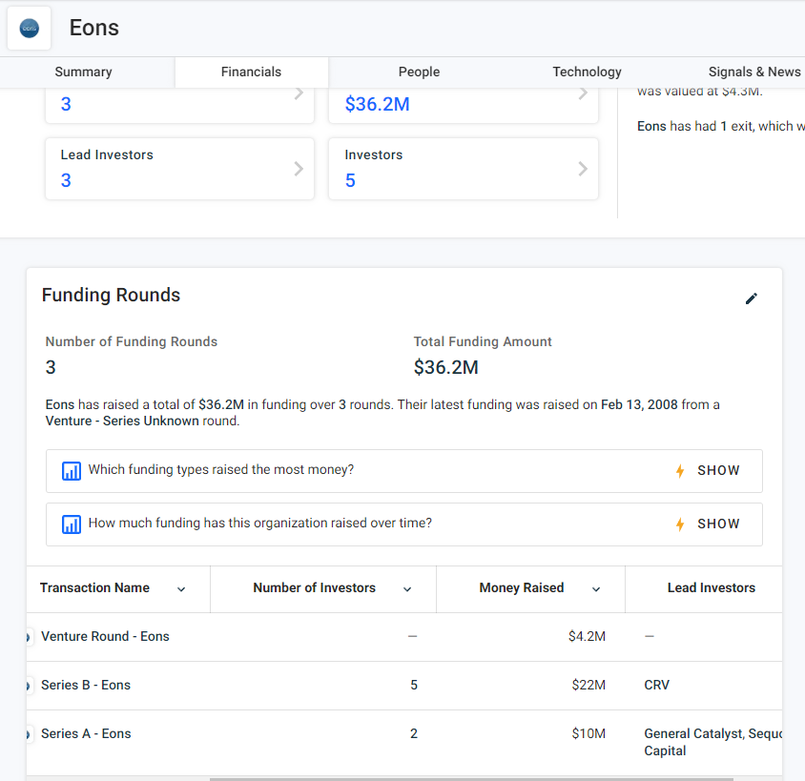Click the Total Funding Amount $36.2M value

coord(446,367)
